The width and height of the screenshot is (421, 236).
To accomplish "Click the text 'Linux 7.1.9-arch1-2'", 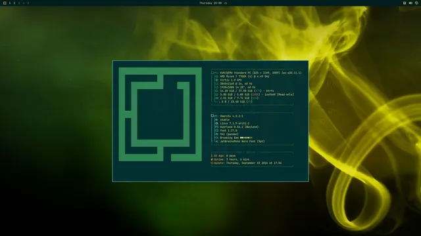I will (x=235, y=123).
